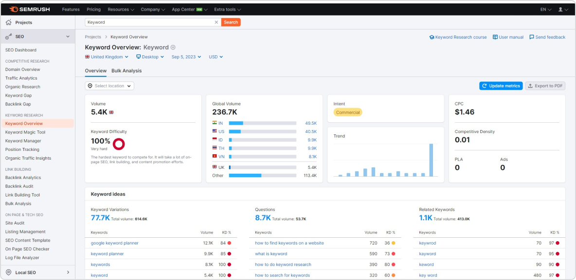Click the Vietnam flag in Global Volume
This screenshot has width=576, height=280.
(215, 156)
